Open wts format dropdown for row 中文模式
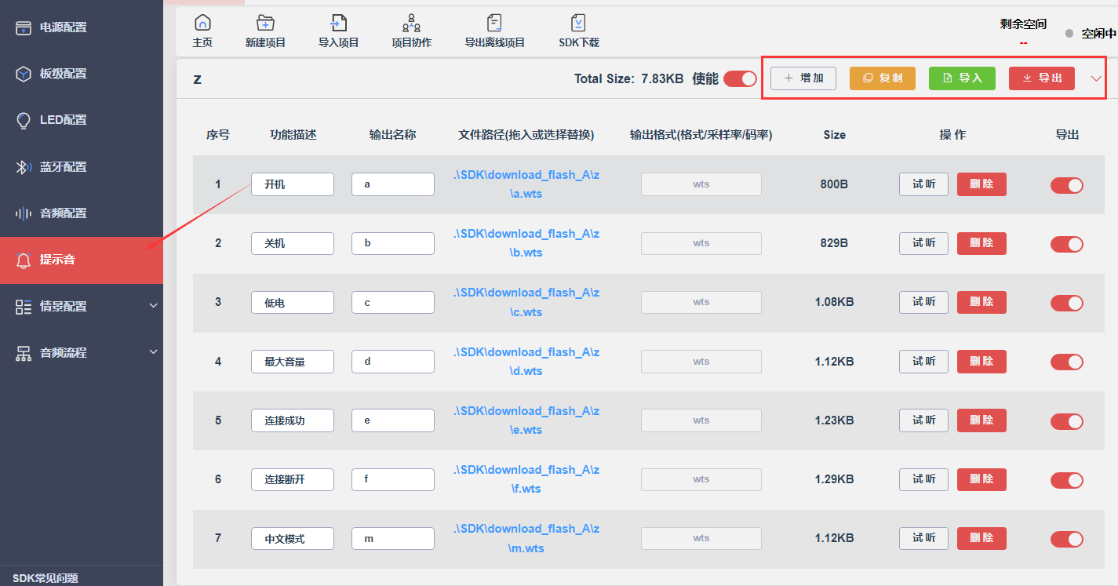 click(701, 538)
